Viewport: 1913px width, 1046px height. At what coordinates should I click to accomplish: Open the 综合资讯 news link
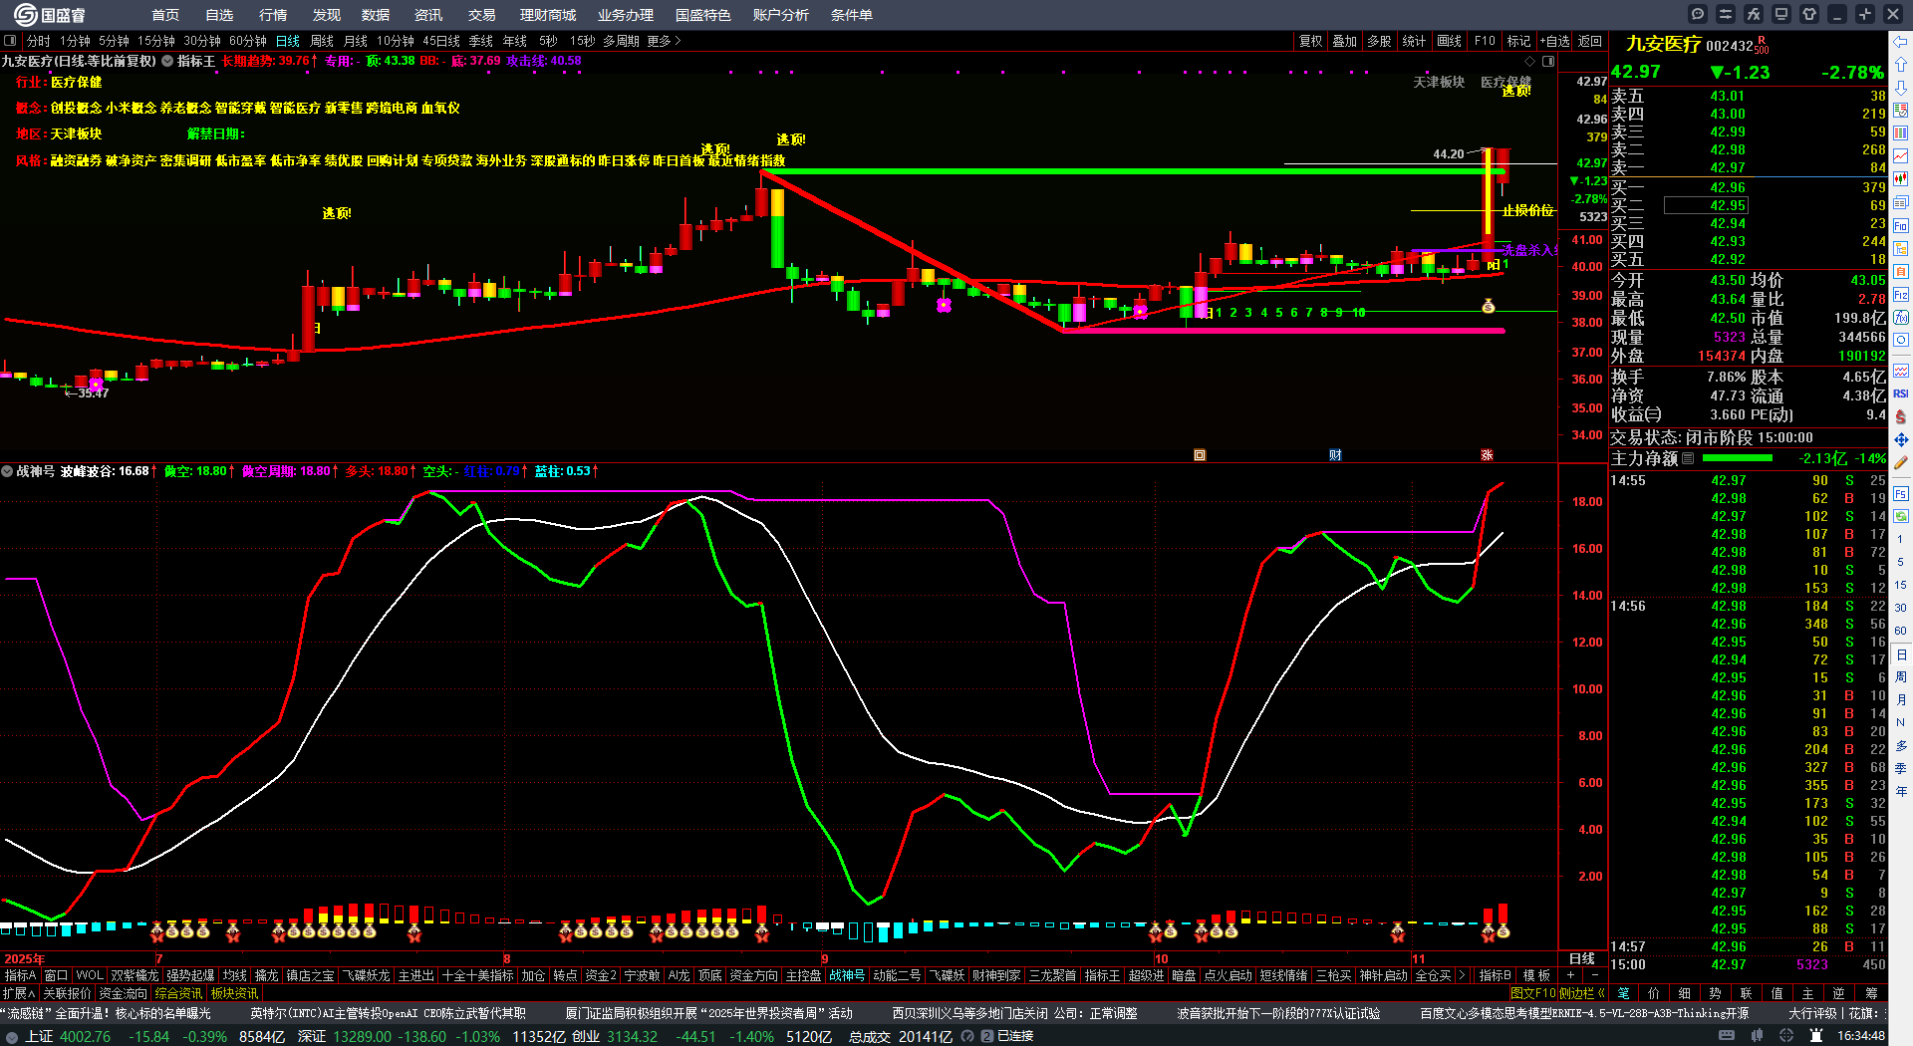pyautogui.click(x=179, y=993)
